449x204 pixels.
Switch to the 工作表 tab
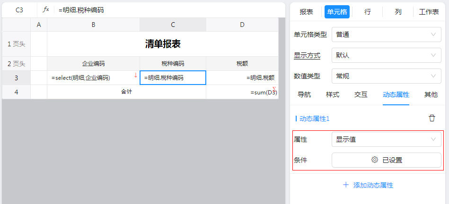(429, 12)
